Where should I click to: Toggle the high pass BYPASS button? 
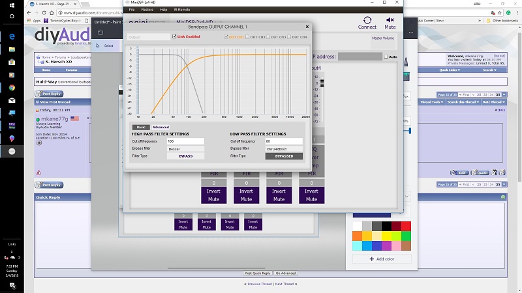(185, 156)
